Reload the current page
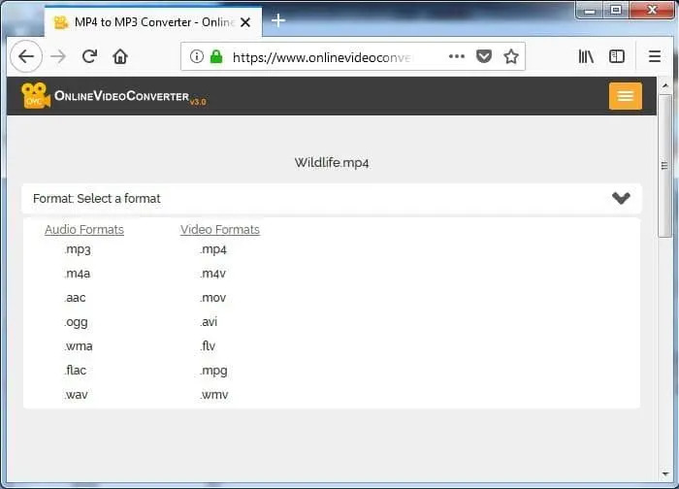The image size is (679, 489). 89,56
